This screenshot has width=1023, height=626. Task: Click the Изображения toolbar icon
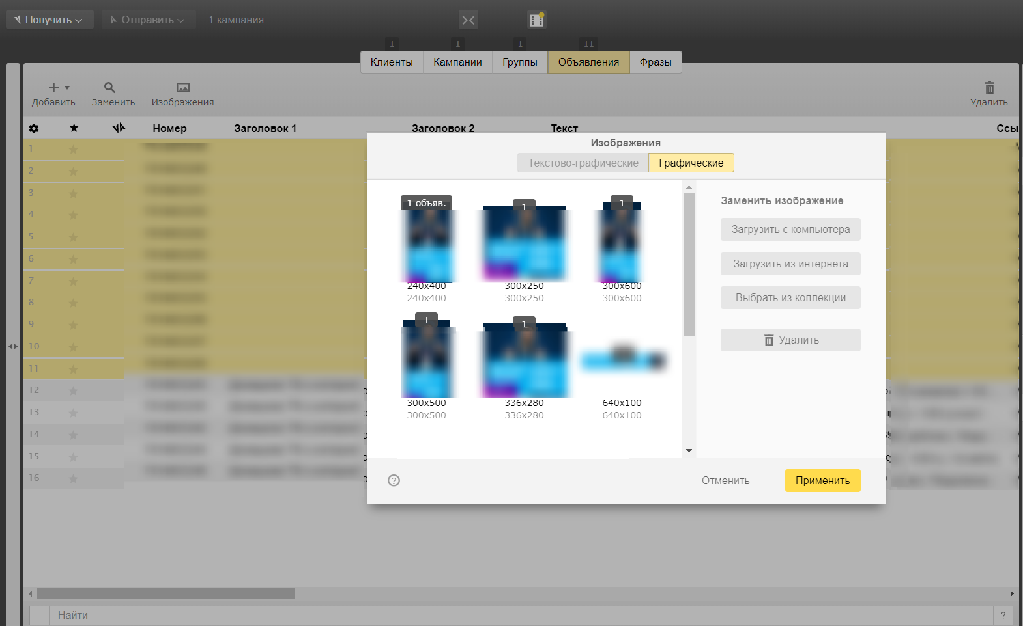click(x=182, y=88)
